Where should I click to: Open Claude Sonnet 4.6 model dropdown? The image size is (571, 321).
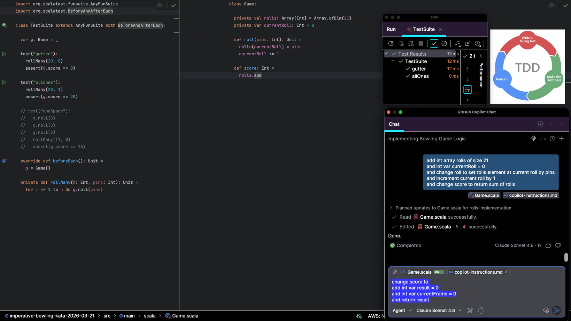point(439,310)
